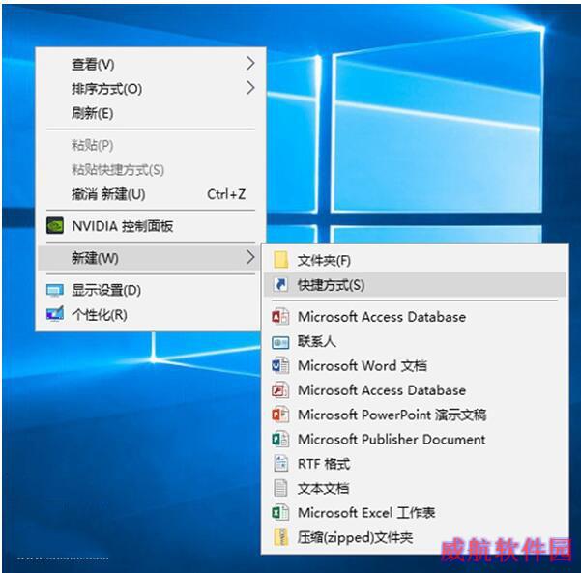
Task: Click the 联系人 contact card icon
Action: point(280,342)
